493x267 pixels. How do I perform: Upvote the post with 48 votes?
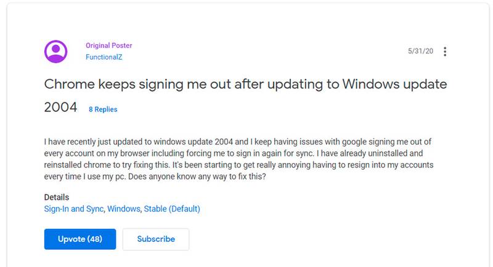[80, 239]
